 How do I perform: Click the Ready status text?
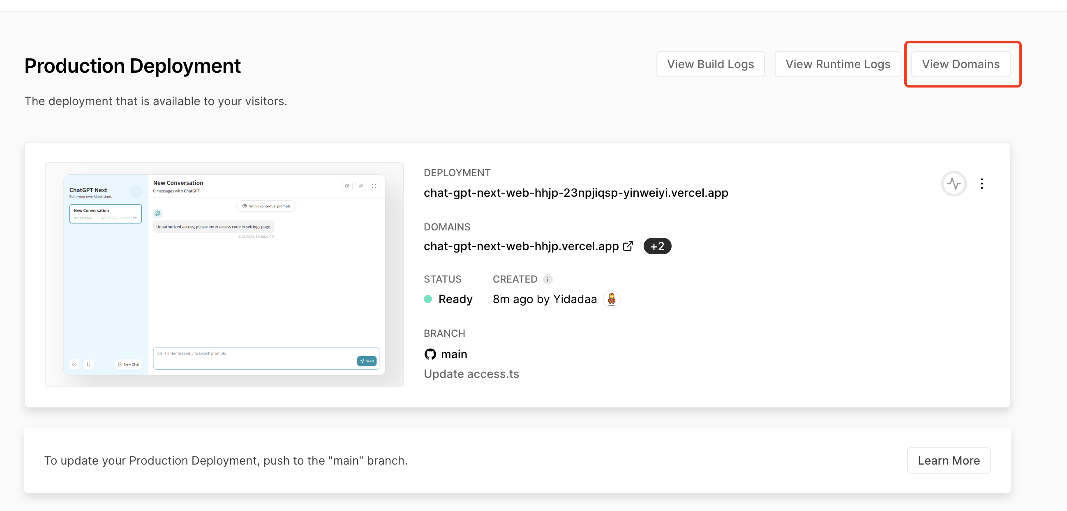[455, 299]
